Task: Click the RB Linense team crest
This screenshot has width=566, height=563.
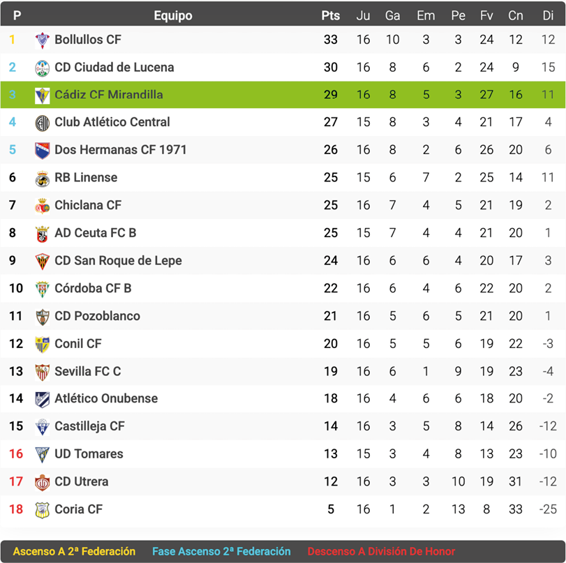Action: click(43, 178)
